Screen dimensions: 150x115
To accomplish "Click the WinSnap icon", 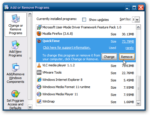I will pyautogui.click(x=39, y=101).
